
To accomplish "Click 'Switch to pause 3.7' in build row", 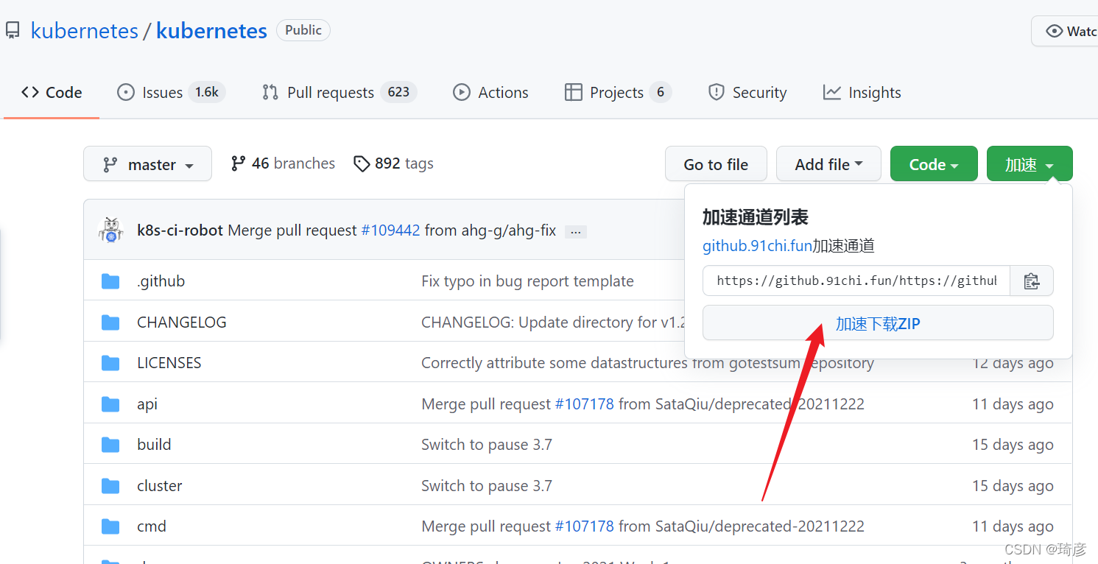I will (487, 445).
